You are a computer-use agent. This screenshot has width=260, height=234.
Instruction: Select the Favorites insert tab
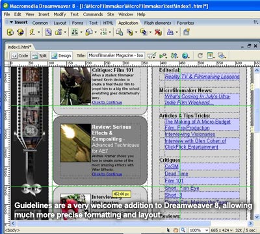click(185, 23)
